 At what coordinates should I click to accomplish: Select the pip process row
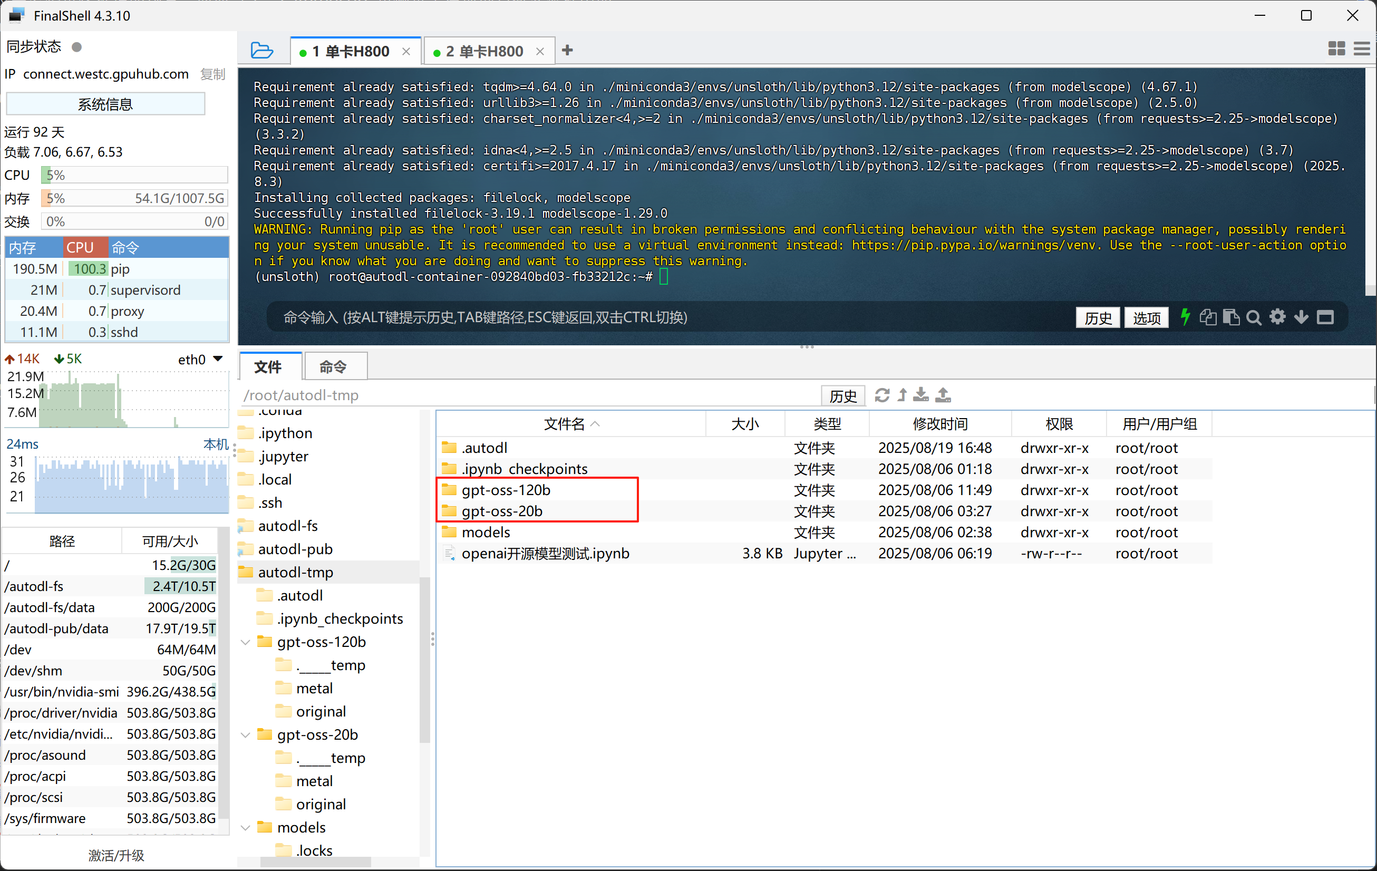(117, 269)
